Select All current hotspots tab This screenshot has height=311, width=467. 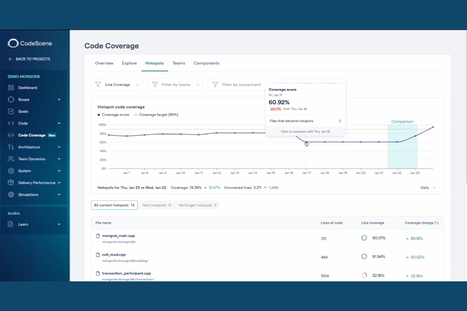click(114, 205)
